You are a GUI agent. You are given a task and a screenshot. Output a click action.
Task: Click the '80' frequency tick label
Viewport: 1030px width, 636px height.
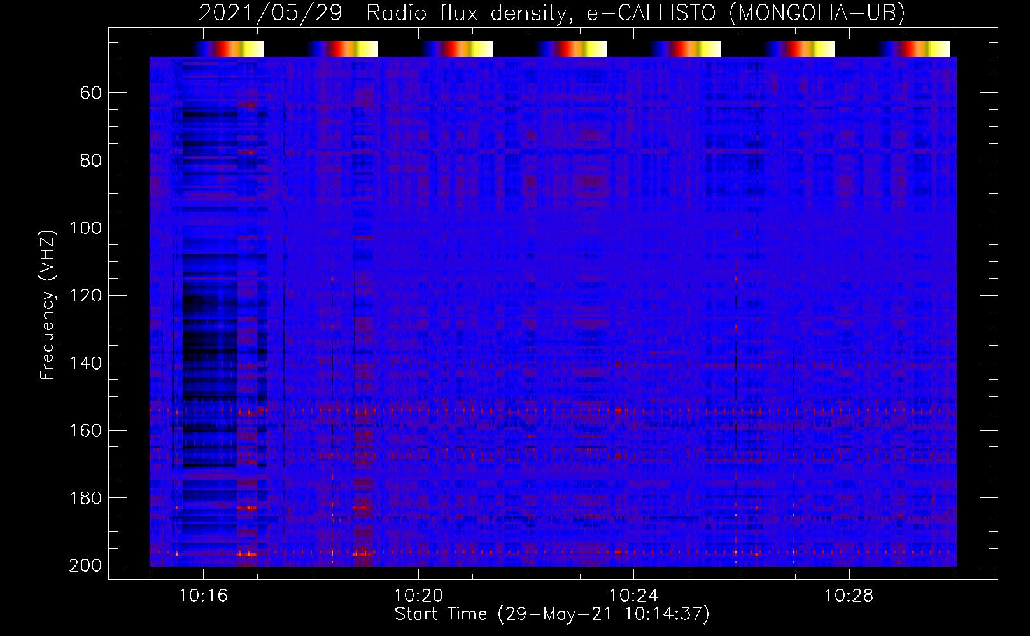tap(91, 161)
